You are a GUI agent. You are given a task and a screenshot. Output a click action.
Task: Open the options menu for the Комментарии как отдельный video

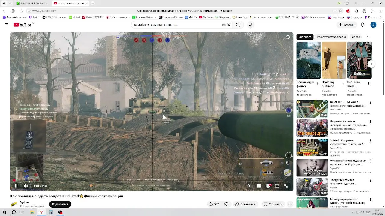[x=371, y=160]
